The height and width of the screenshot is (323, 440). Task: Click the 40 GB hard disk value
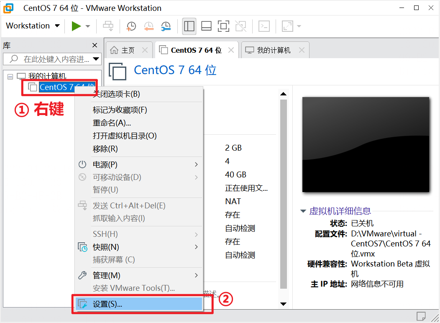235,174
